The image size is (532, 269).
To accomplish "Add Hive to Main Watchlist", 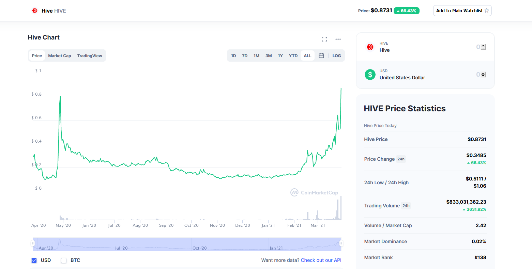I will coord(462,11).
